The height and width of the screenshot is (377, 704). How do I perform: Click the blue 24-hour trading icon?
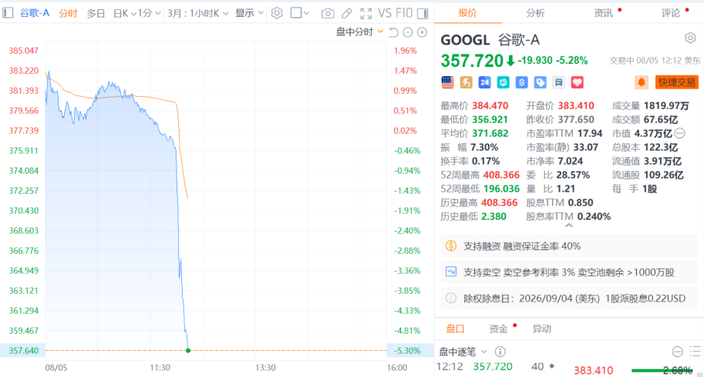point(484,82)
